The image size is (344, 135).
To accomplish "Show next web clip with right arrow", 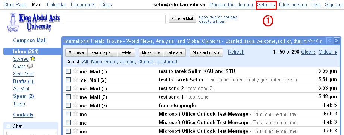I will (337, 41).
